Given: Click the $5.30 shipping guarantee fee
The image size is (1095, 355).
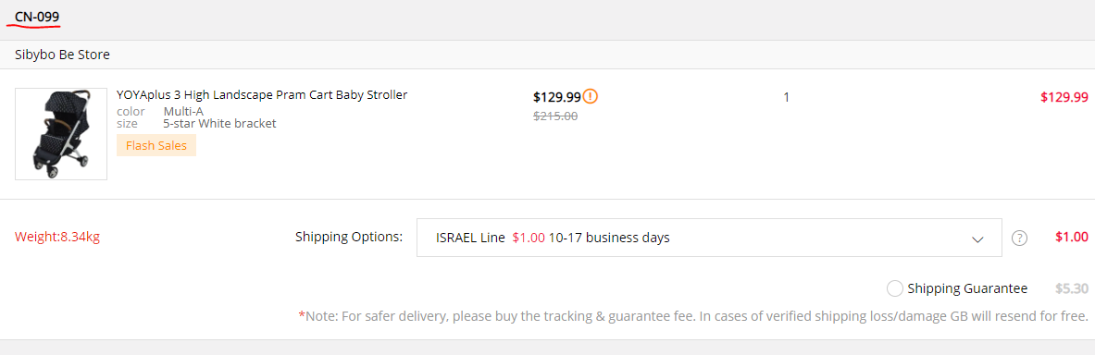Looking at the screenshot, I should [1071, 288].
